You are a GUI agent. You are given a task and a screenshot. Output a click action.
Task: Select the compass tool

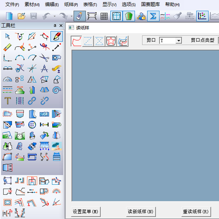(44, 68)
